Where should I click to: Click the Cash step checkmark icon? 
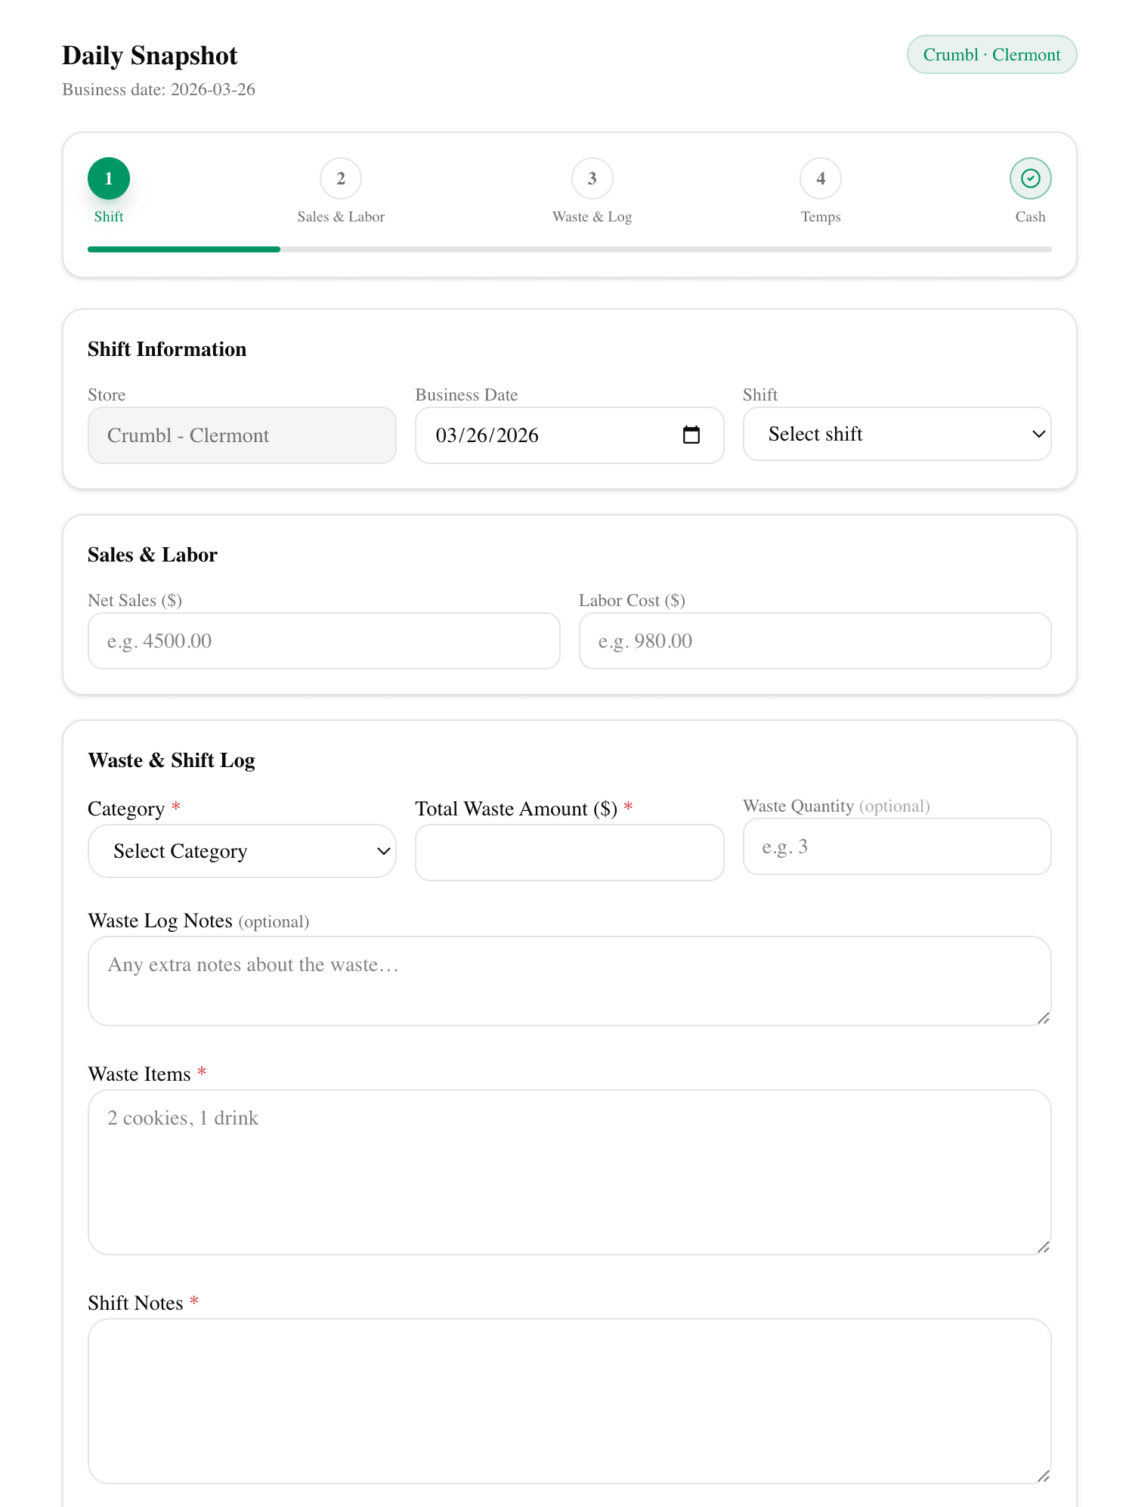click(x=1030, y=178)
